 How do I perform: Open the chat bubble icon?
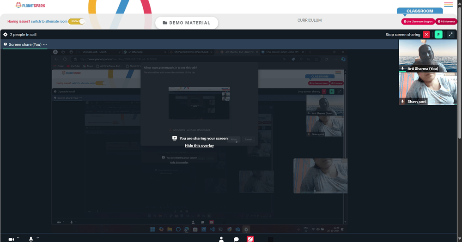point(236,239)
